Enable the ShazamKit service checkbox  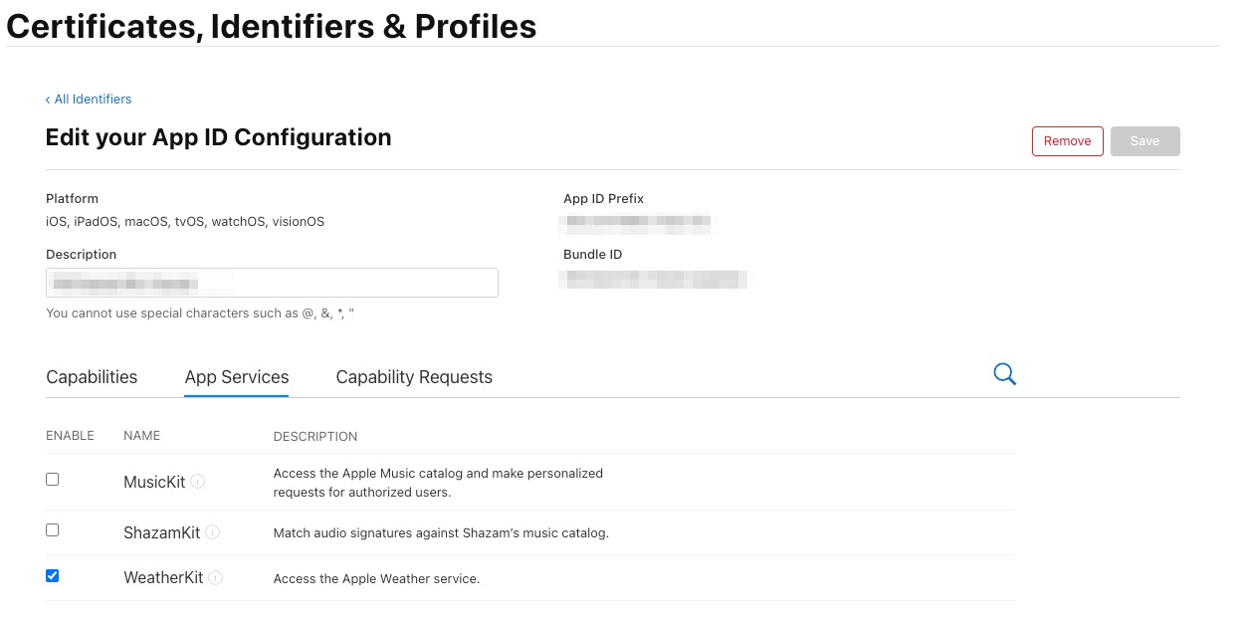click(x=52, y=529)
